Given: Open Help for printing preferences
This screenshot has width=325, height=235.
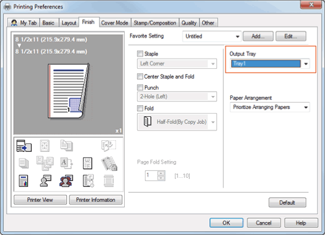Looking at the screenshot, I should point(301,223).
